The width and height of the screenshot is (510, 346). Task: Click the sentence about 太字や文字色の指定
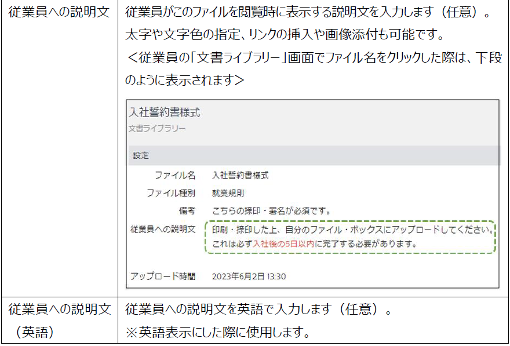pyautogui.click(x=284, y=35)
